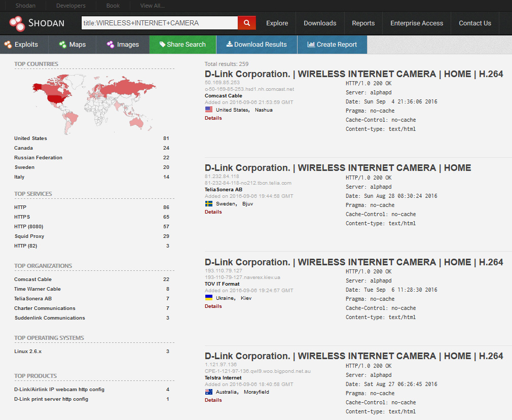
Task: Click the Shodan logo icon
Action: tap(17, 23)
